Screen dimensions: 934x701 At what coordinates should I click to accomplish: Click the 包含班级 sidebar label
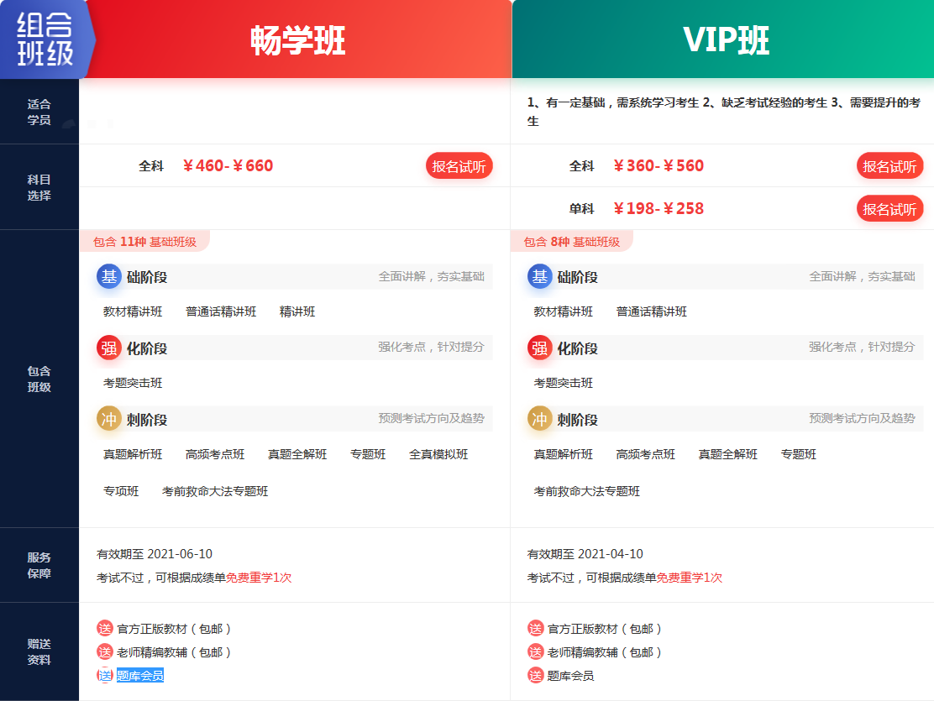click(x=39, y=379)
